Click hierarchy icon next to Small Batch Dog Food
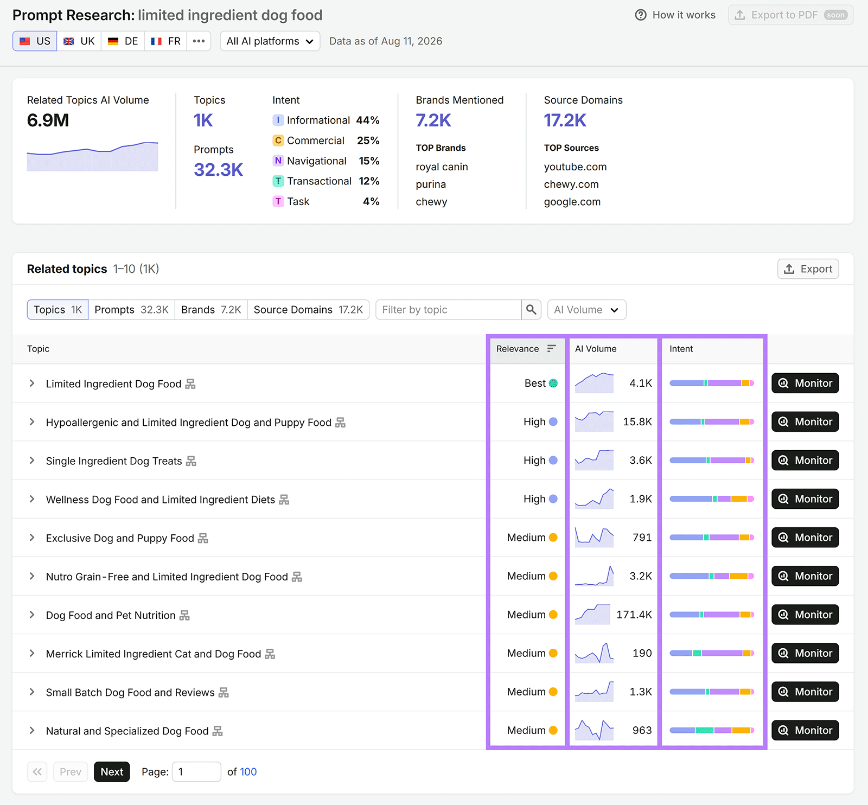This screenshot has height=805, width=868. click(224, 693)
